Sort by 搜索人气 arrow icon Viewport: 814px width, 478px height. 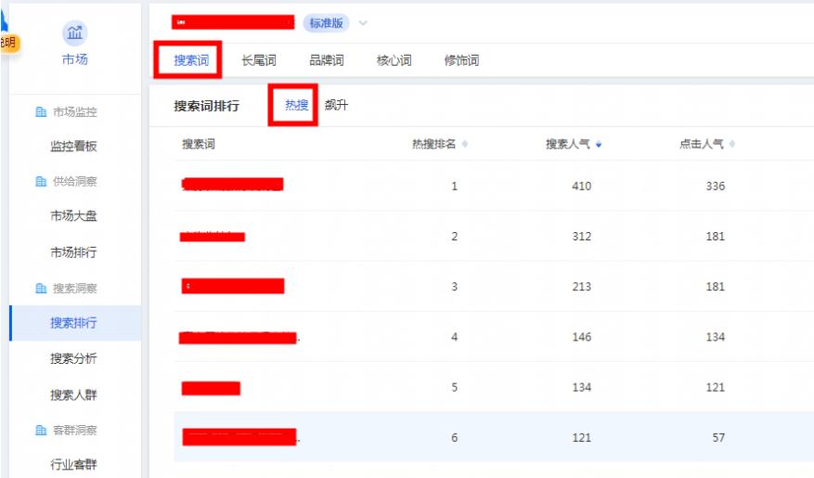(599, 144)
